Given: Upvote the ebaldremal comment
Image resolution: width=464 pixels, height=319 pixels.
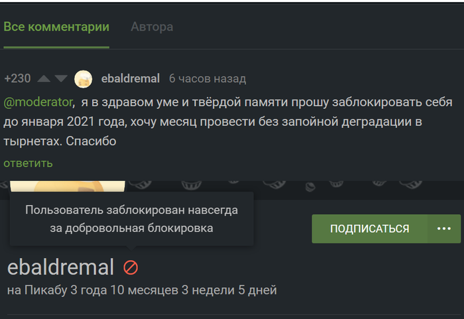Looking at the screenshot, I should click(x=44, y=79).
